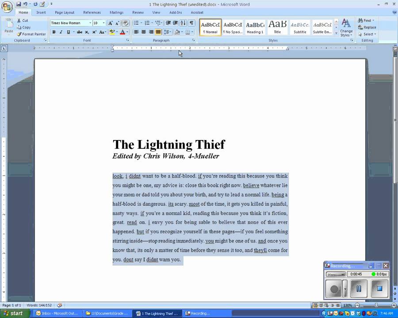Toggle bold formatting
This screenshot has height=318, width=398.
[x=54, y=32]
